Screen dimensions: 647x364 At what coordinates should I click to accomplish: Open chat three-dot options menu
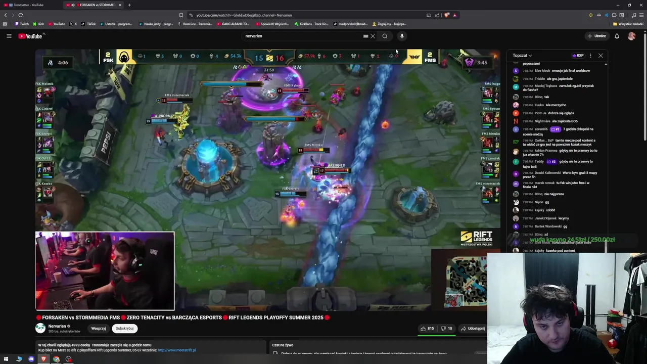click(x=590, y=56)
